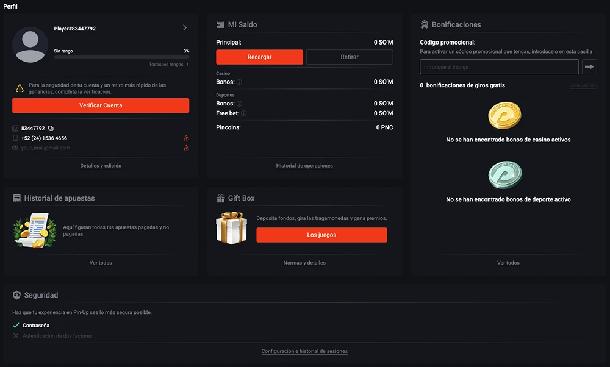The width and height of the screenshot is (610, 367).
Task: Click the Recargar button
Action: pos(259,57)
